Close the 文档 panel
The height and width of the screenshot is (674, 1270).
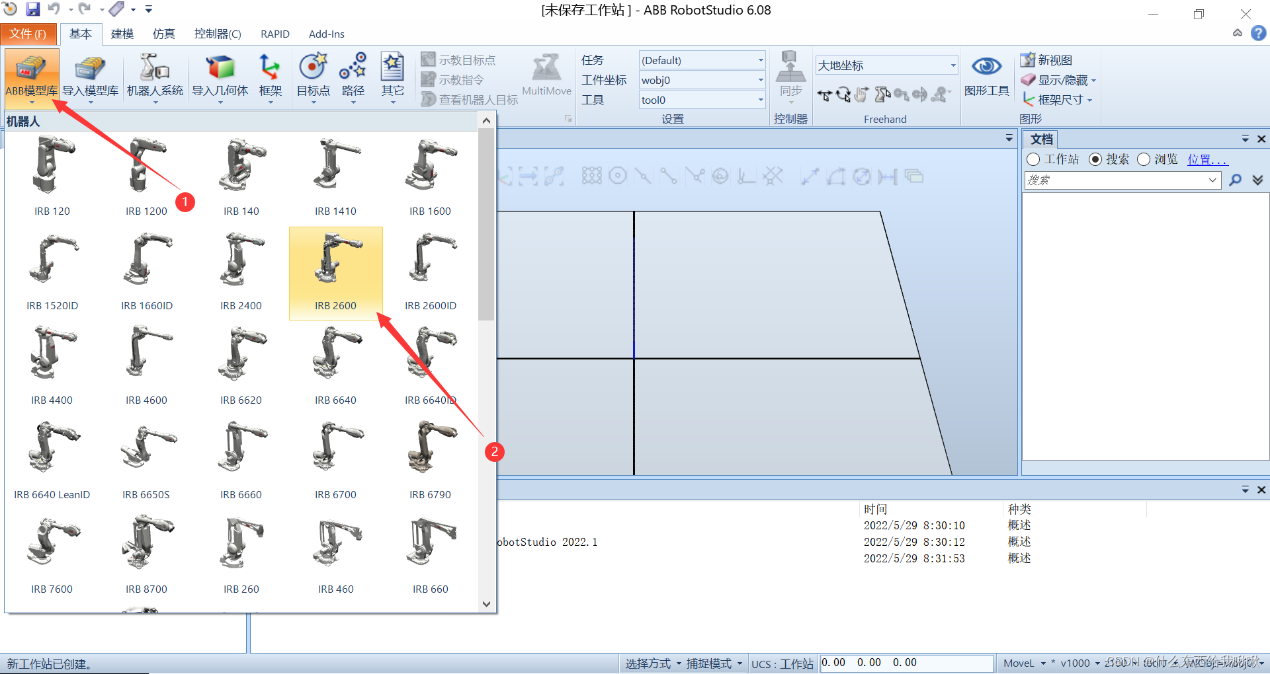click(x=1261, y=139)
